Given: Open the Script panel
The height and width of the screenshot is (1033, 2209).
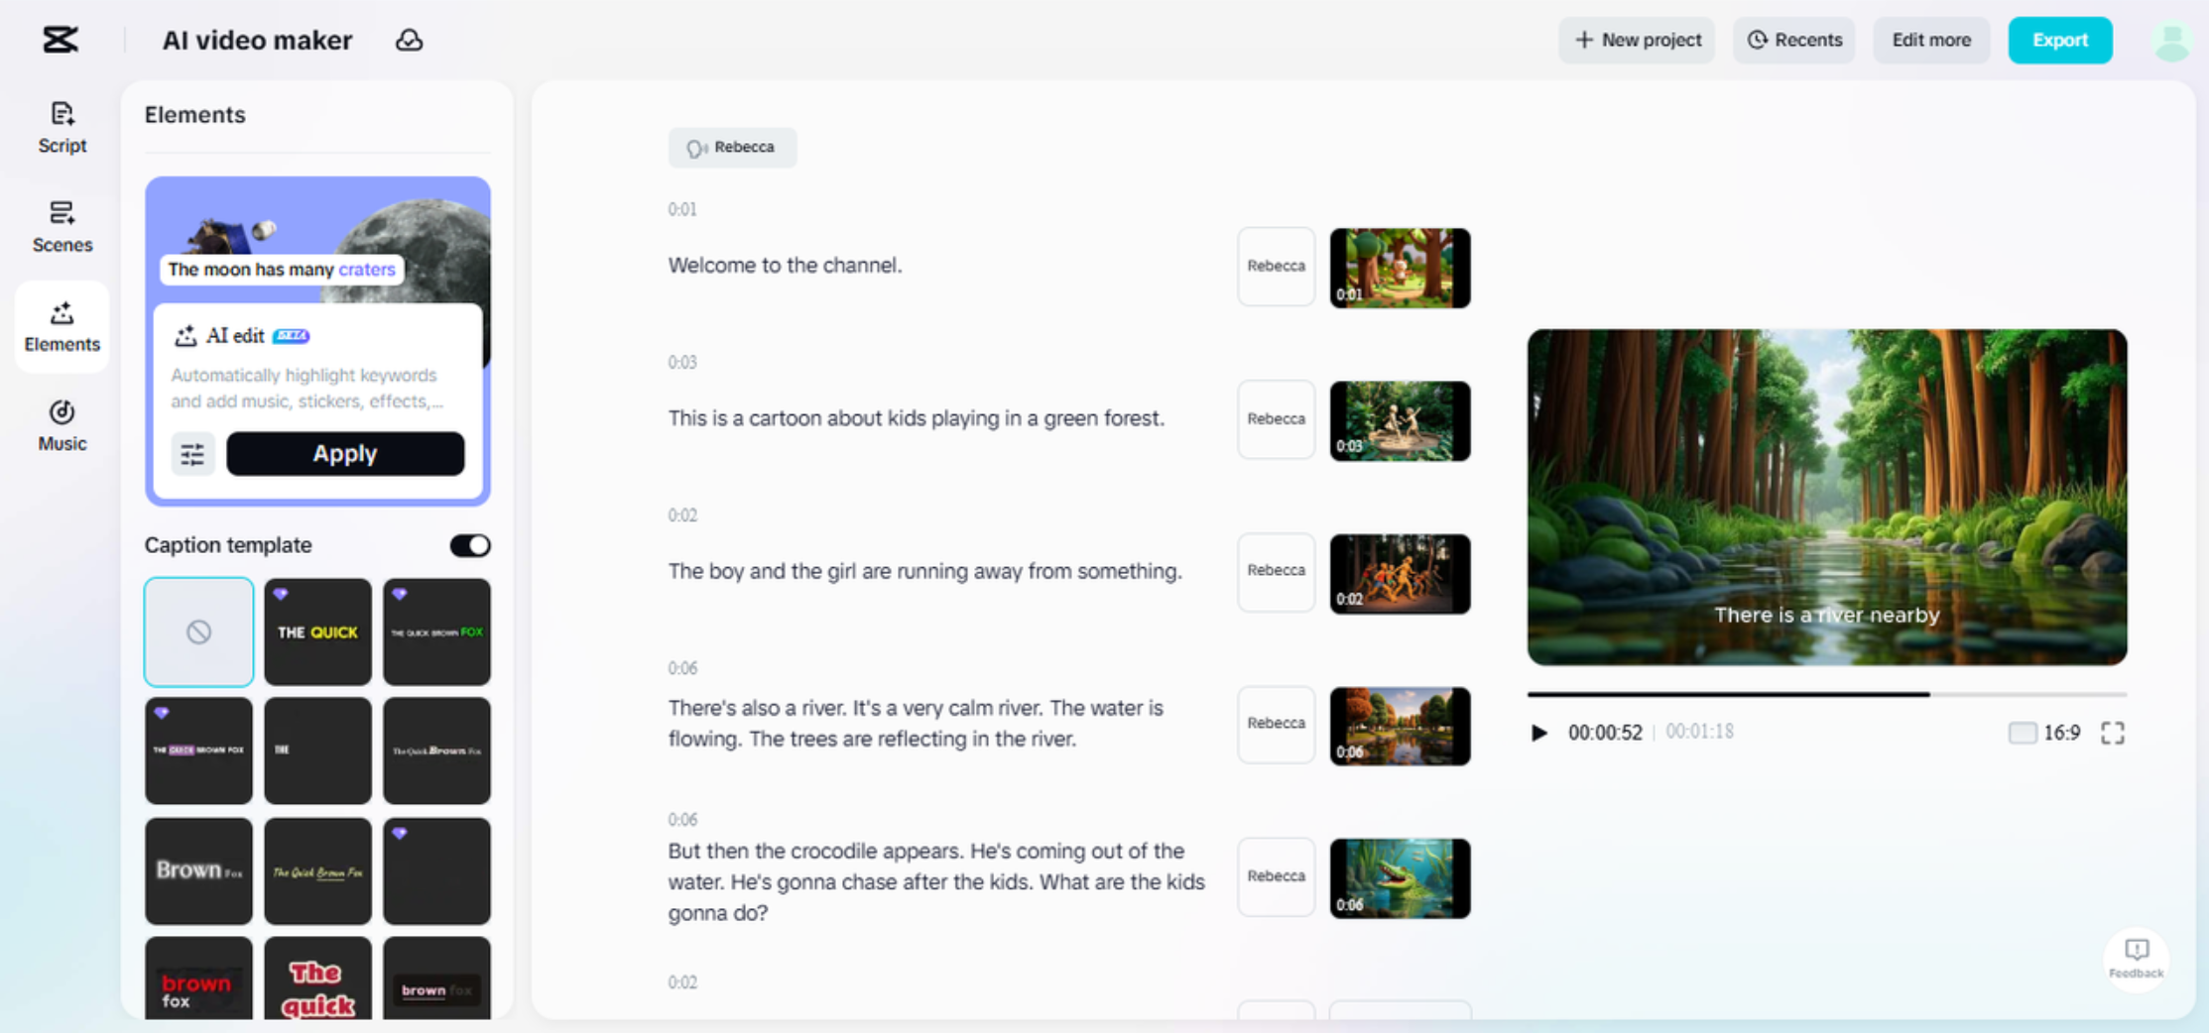Looking at the screenshot, I should [61, 127].
